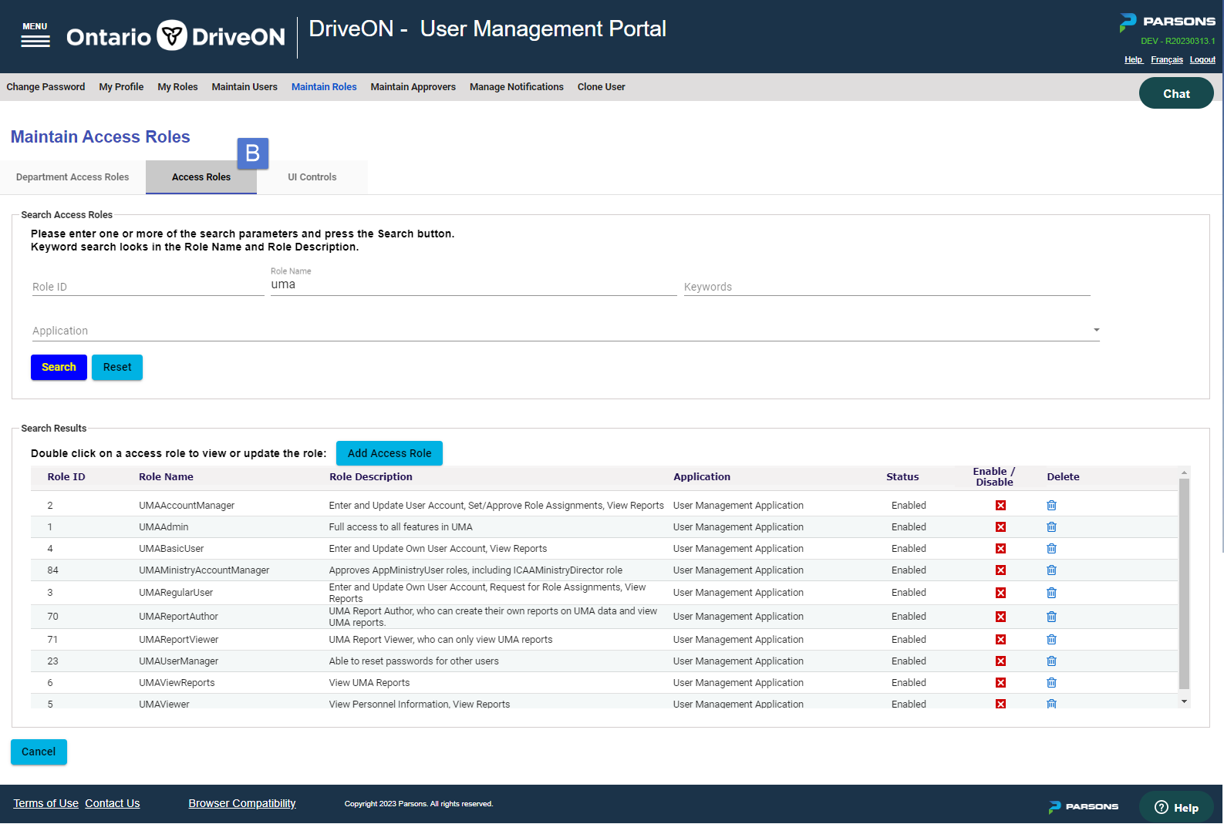Delete the UMAAdmin role via trash icon
This screenshot has height=824, width=1224.
click(1051, 527)
